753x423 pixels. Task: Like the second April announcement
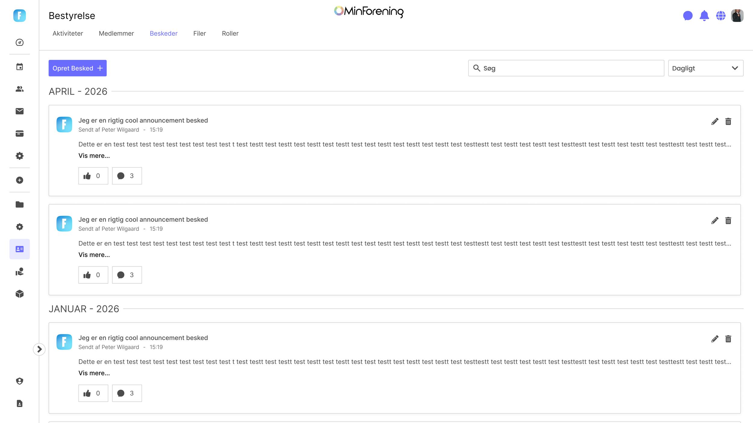[x=93, y=275]
